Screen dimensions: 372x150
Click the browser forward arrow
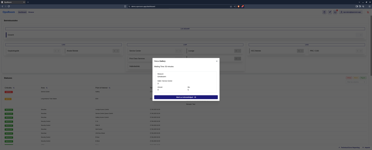click(x=5, y=6)
